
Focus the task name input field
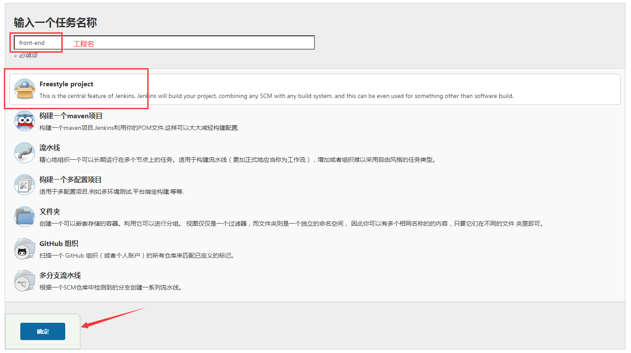click(x=164, y=43)
